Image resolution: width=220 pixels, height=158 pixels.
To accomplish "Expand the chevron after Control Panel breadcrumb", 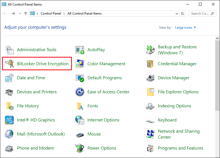I will [64, 13].
